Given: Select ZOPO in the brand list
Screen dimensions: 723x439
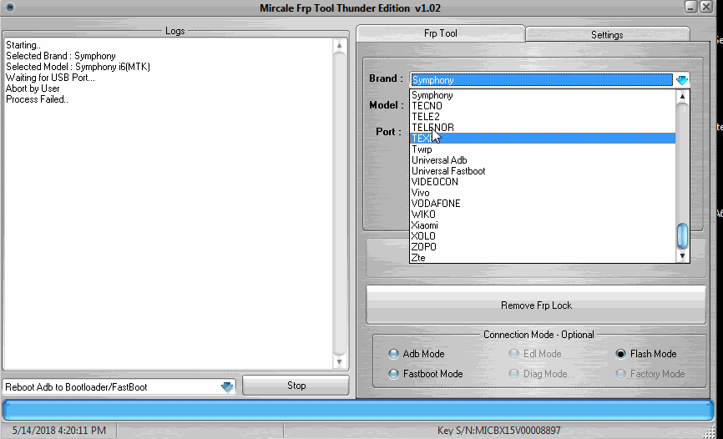Looking at the screenshot, I should tap(543, 247).
